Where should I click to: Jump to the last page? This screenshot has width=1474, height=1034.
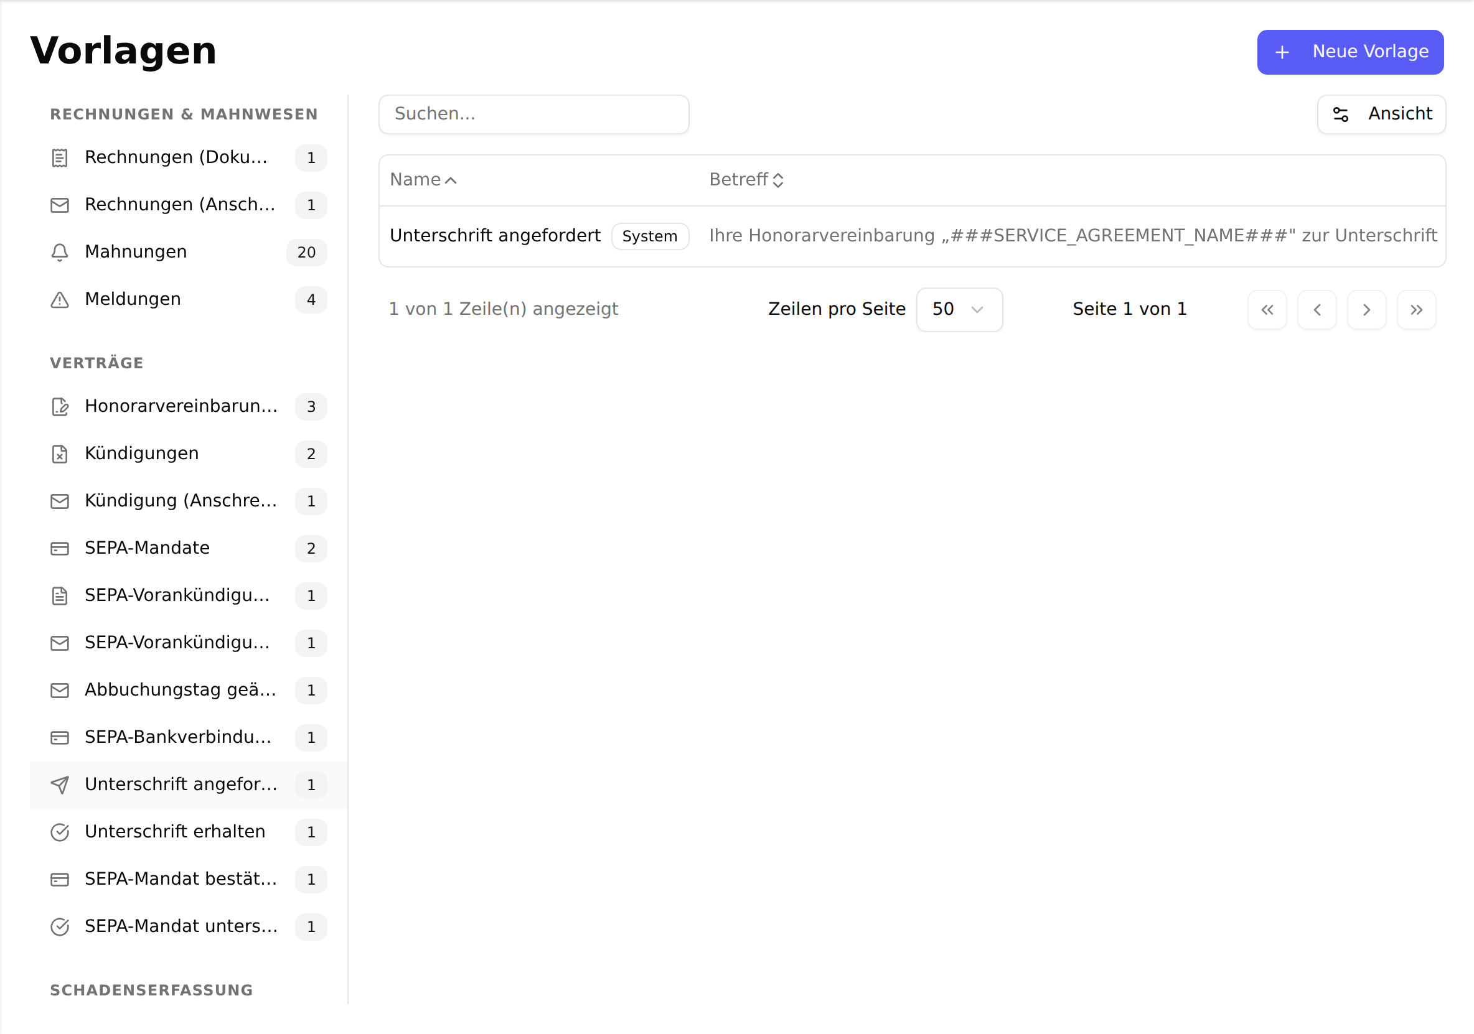click(x=1416, y=310)
